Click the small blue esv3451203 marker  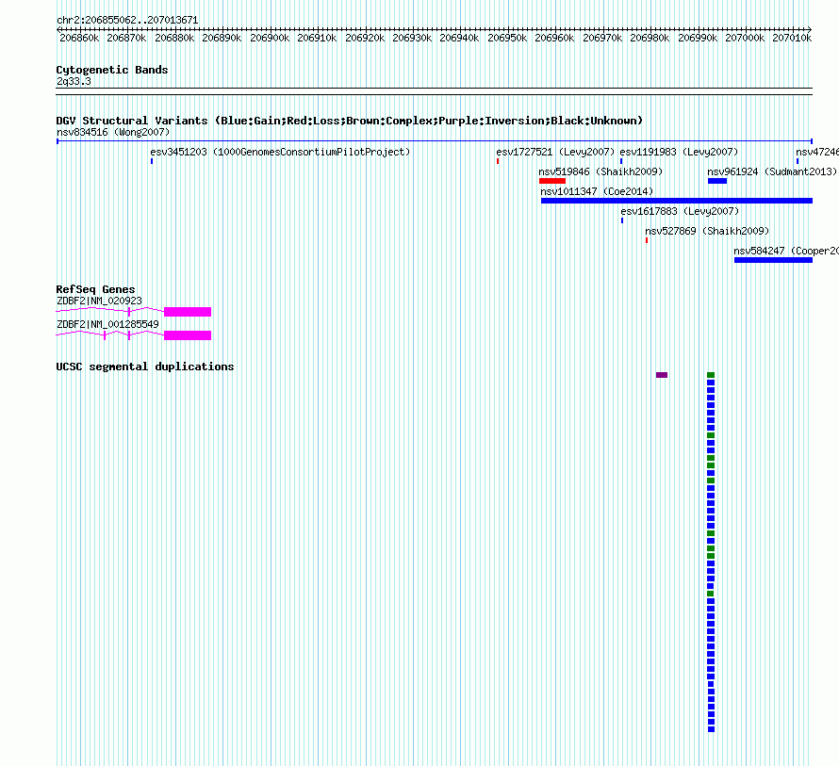click(152, 161)
